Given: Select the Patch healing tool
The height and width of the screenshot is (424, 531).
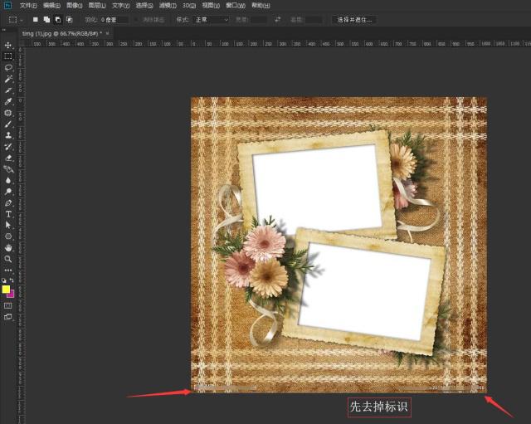Looking at the screenshot, I should [8, 113].
